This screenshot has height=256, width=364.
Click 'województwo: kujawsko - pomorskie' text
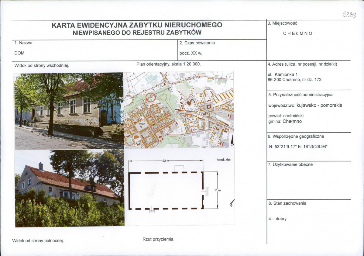pyautogui.click(x=305, y=106)
